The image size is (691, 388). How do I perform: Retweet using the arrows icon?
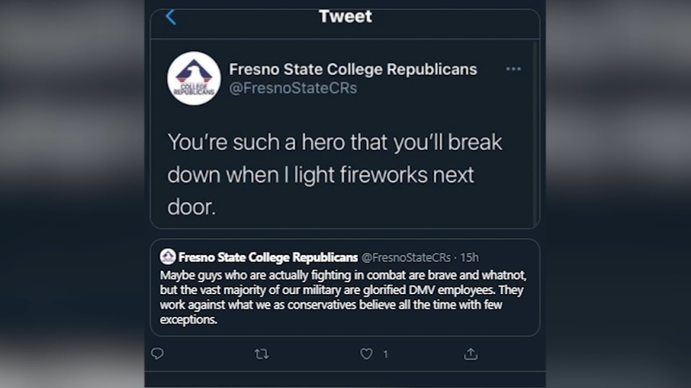coord(262,354)
